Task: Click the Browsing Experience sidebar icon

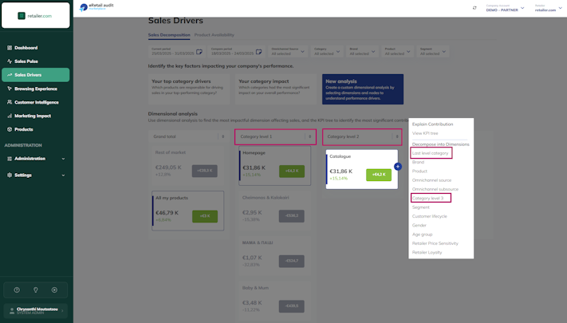Action: tap(10, 89)
